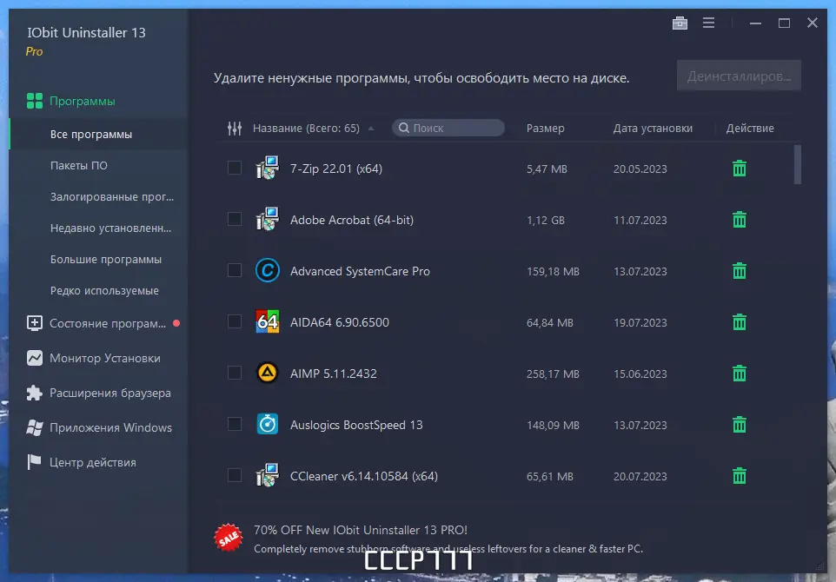Viewport: 836px width, 582px height.
Task: Check the AIMP 5.11.2432 checkbox
Action: point(235,373)
